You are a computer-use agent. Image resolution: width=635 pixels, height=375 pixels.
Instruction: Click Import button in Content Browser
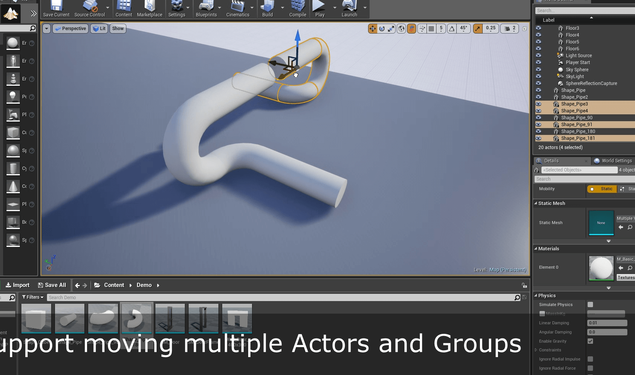click(x=18, y=285)
